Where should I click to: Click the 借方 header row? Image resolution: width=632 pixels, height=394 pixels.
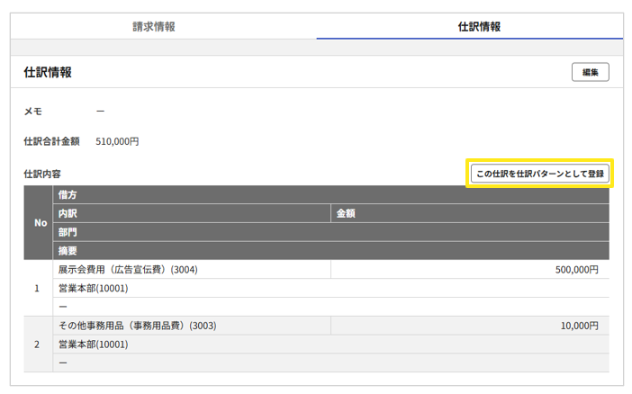click(x=331, y=195)
